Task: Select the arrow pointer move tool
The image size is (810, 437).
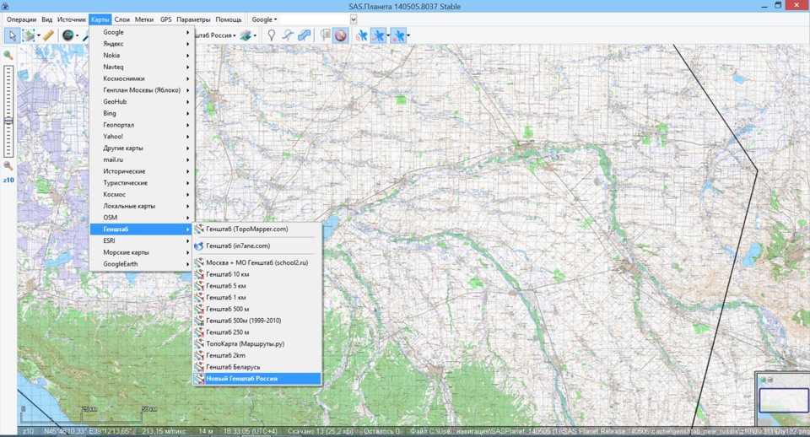Action: coord(12,35)
